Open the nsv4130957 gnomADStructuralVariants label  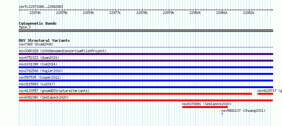[x=54, y=91]
